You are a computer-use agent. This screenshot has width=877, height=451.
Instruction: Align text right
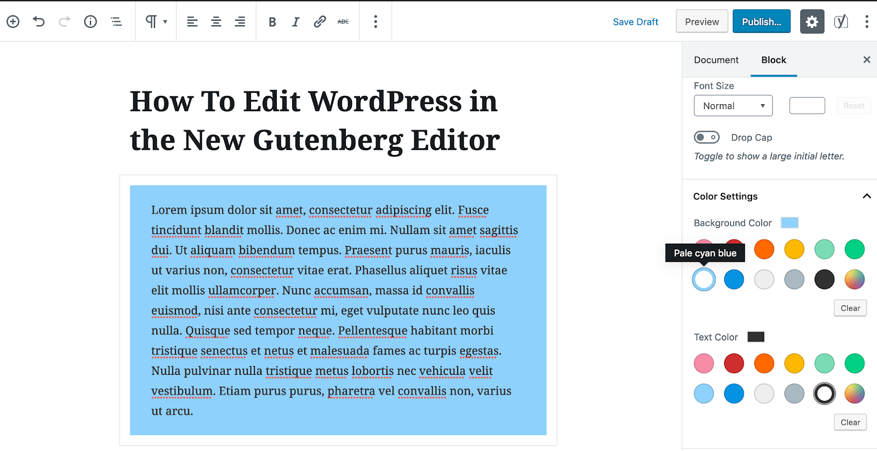click(240, 21)
